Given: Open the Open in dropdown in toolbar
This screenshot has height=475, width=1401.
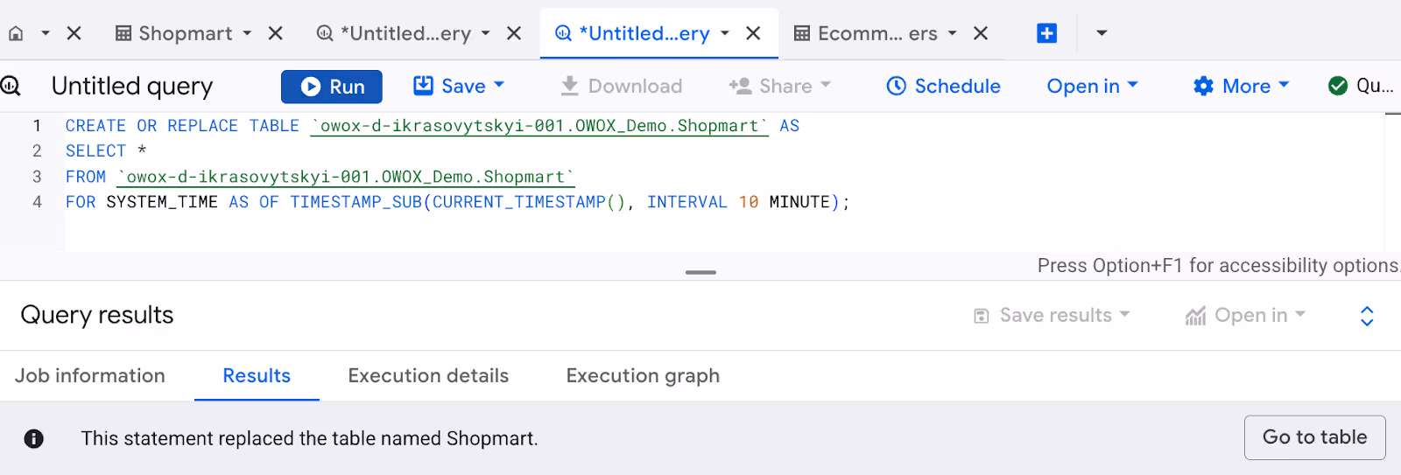Looking at the screenshot, I should [x=1092, y=86].
